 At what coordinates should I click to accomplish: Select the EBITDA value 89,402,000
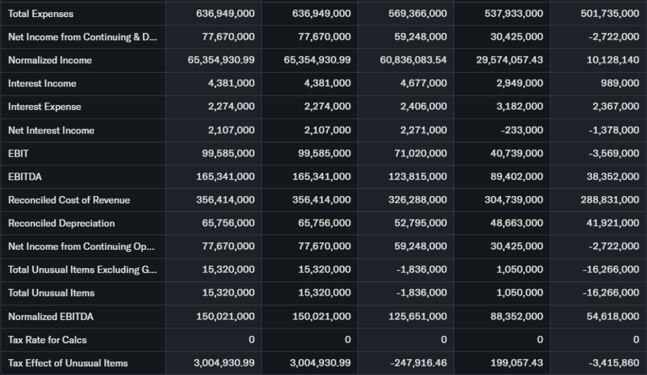click(x=516, y=176)
